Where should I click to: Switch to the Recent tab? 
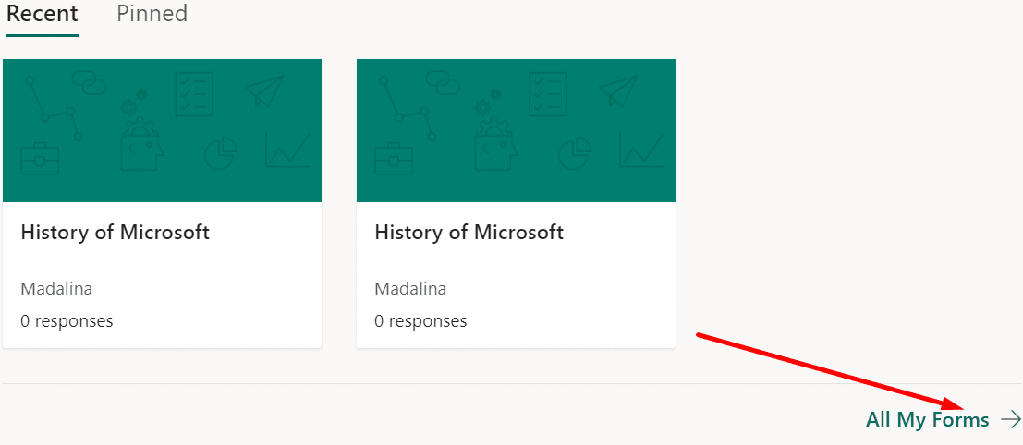42,14
